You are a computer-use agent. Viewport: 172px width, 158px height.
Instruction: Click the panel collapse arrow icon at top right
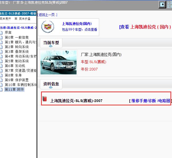pyautogui.click(x=162, y=4)
